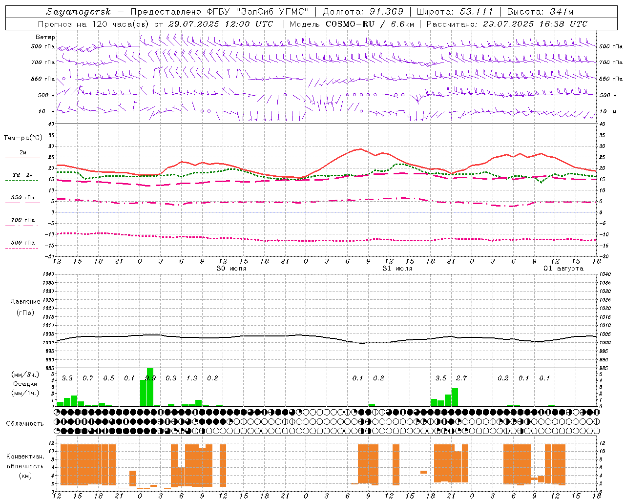Screen dimensions: 625x500
Task: Select the Тем-ра(°C) temperature panel label
Action: [23, 138]
